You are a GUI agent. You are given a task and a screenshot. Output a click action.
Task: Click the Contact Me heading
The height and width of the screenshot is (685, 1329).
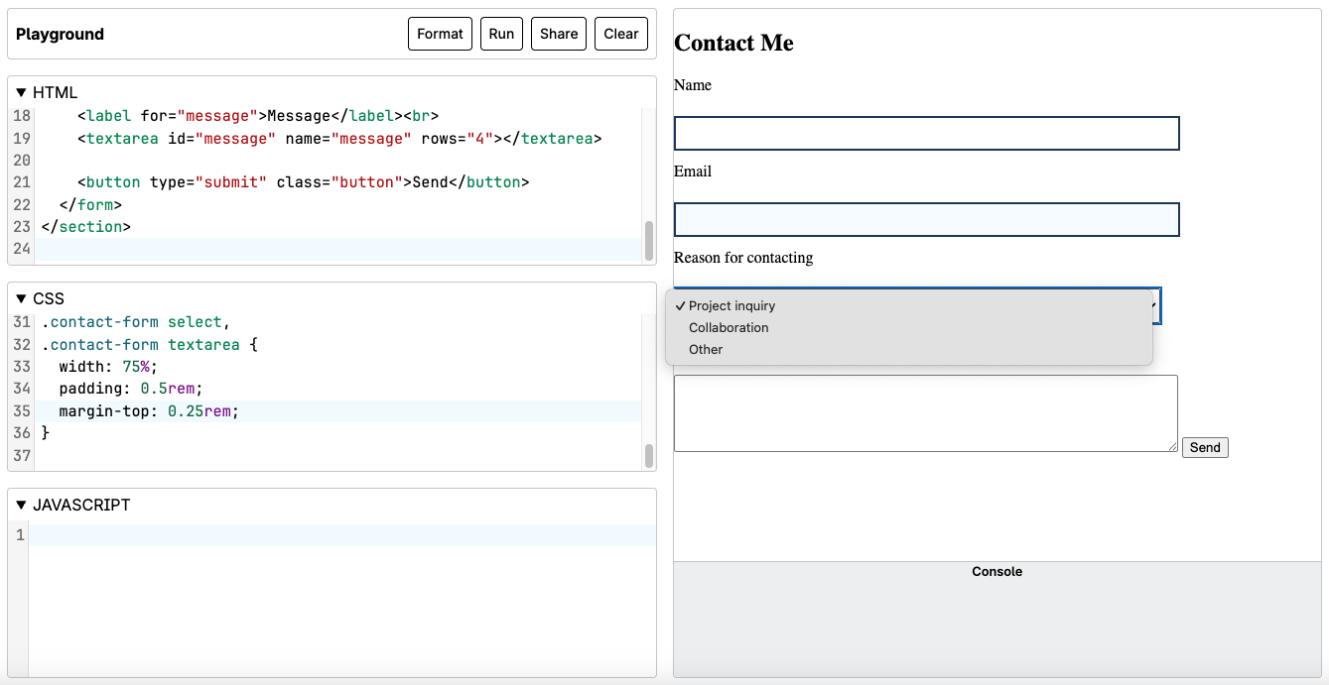click(x=733, y=43)
